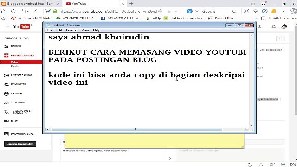Open a new browser tab
Image resolution: width=297 pixels, height=167 pixels.
131,4
